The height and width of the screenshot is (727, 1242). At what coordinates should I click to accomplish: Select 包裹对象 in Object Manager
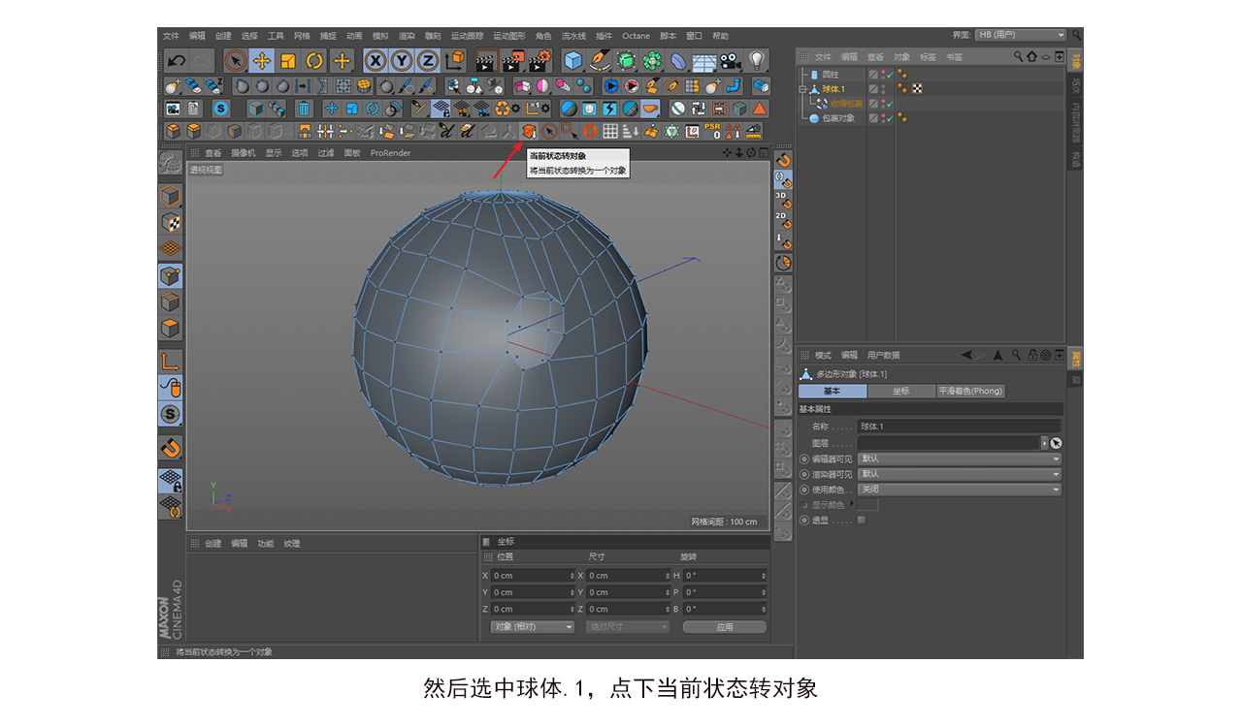(x=838, y=118)
